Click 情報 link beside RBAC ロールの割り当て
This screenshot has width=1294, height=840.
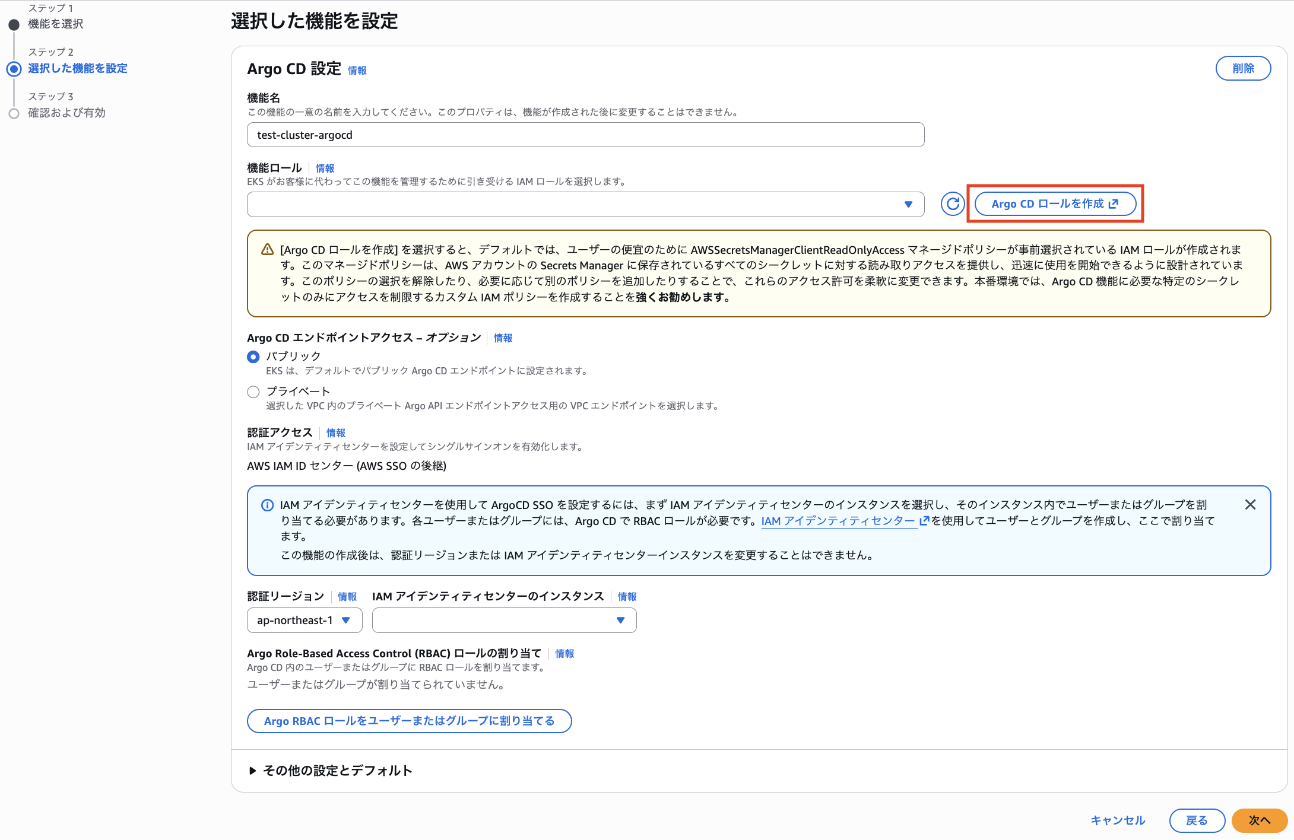564,654
